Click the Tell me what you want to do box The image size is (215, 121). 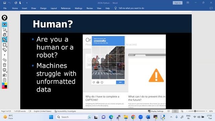(131, 8)
